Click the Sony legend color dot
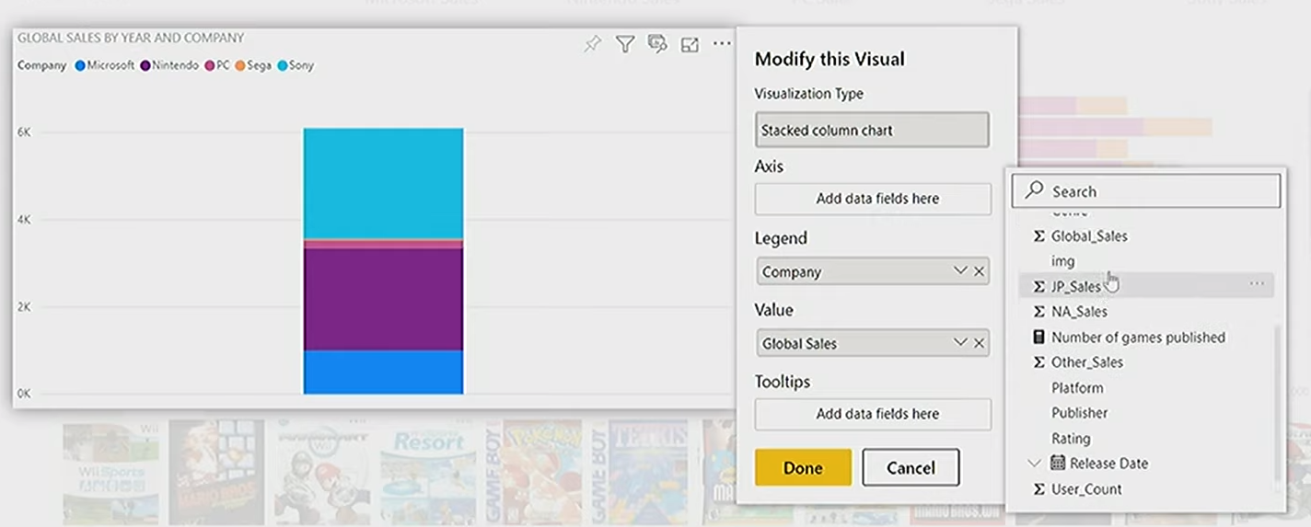Image resolution: width=1311 pixels, height=527 pixels. point(283,65)
